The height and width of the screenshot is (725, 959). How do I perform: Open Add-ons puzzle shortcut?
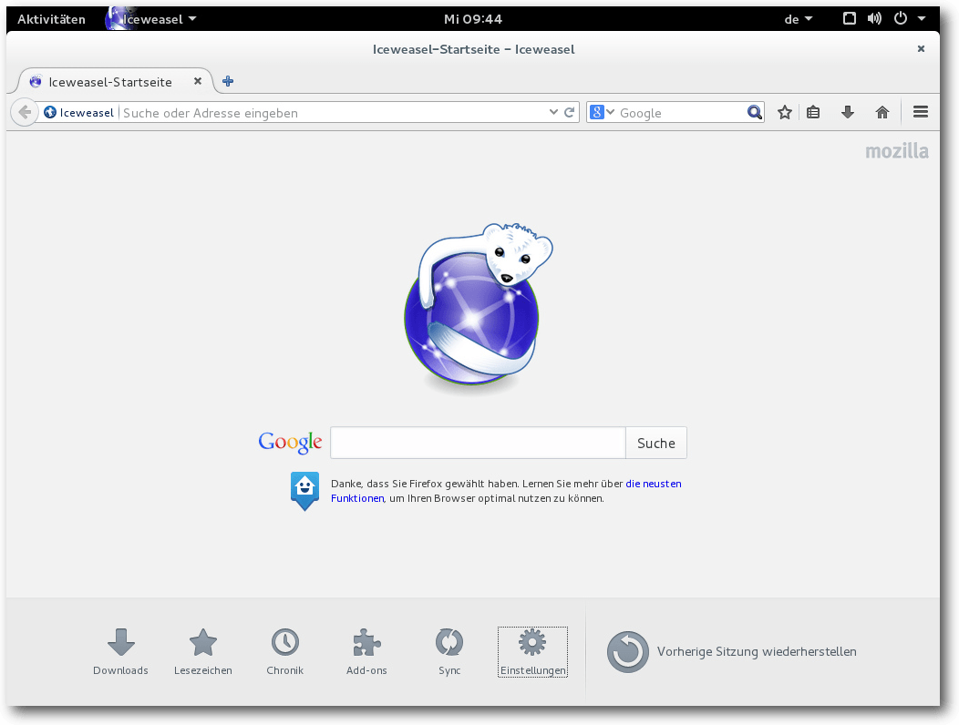pyautogui.click(x=367, y=651)
